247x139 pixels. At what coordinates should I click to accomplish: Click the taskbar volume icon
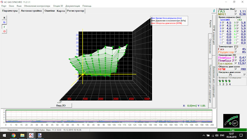217,135
